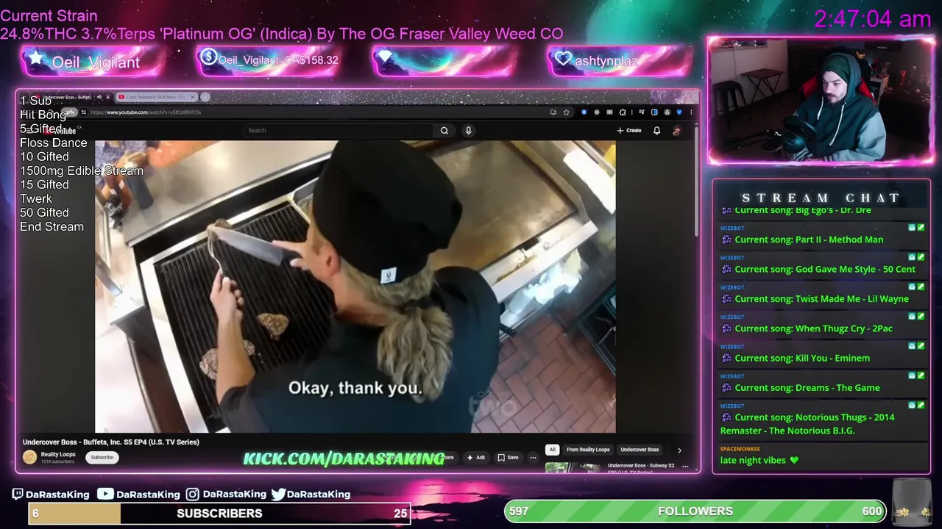Viewport: 942px width, 529px height.
Task: Click Twitch DaRastaKing icon
Action: (18, 494)
